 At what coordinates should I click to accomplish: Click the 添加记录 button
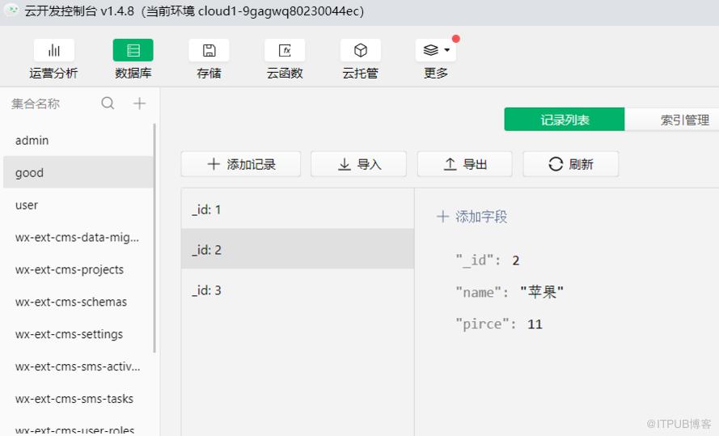click(x=241, y=164)
